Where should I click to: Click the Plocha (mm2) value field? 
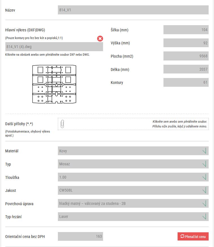[186, 56]
